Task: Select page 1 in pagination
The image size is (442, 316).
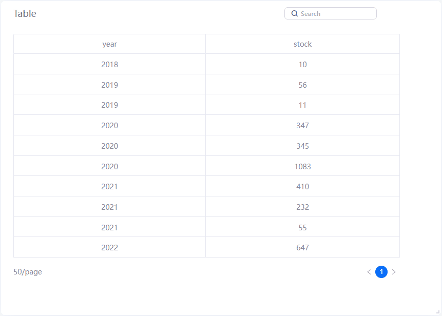Action: point(381,272)
